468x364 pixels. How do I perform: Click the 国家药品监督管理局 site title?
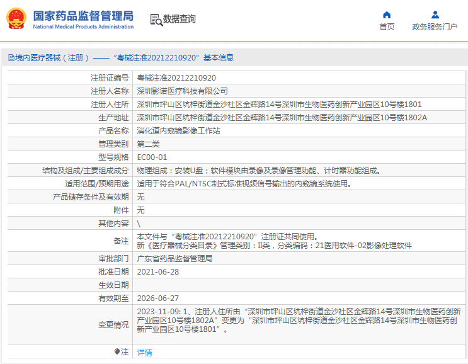[x=83, y=16]
